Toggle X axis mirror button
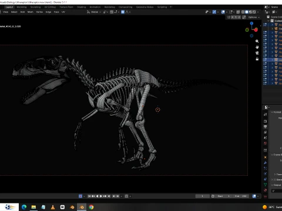The height and width of the screenshot is (211, 282). [x=233, y=17]
